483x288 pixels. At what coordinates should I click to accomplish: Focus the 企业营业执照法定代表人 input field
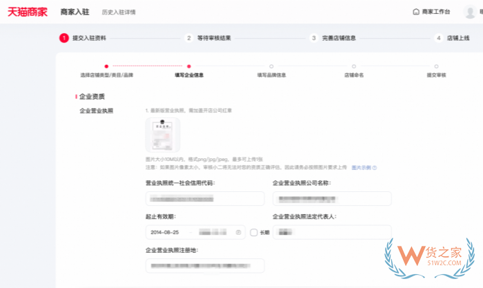pyautogui.click(x=332, y=232)
